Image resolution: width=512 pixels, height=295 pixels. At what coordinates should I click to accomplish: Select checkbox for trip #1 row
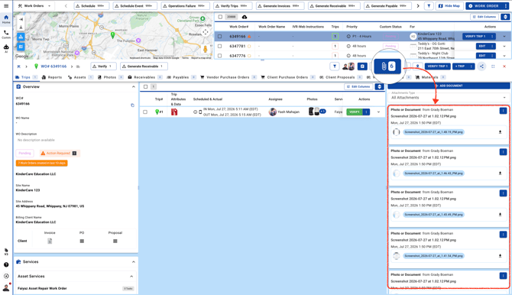tap(145, 112)
